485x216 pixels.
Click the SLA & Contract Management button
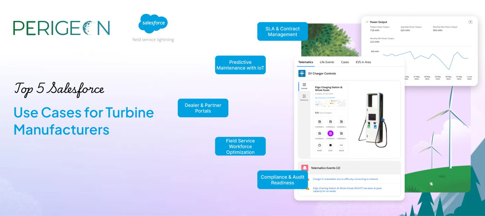coord(283,32)
